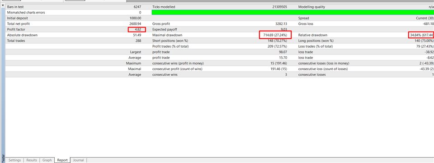Click the expected payoff value 9.03

click(284, 30)
